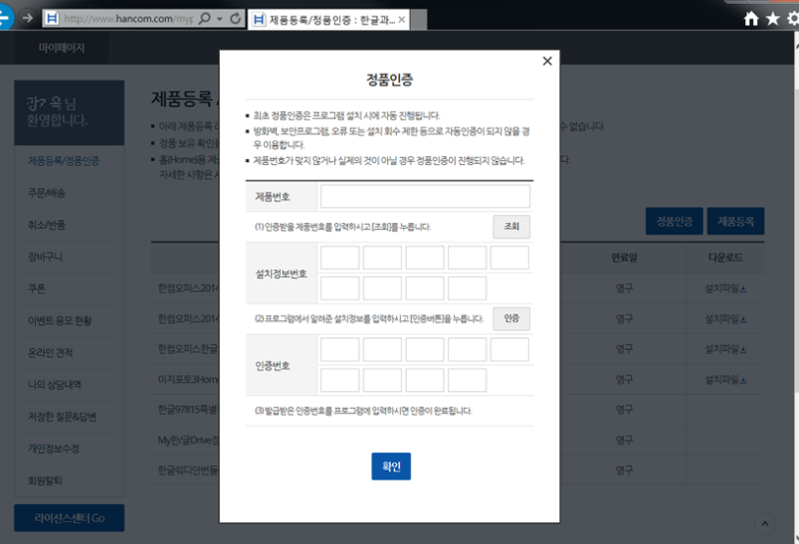The image size is (799, 544).
Task: Click the 인증 button in the dialog
Action: [x=511, y=318]
